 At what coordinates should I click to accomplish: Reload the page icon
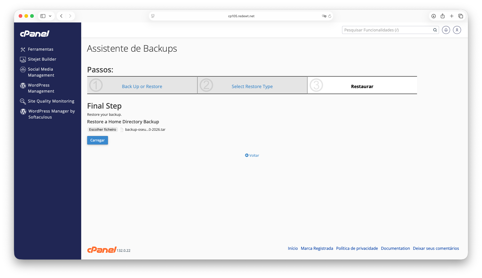330,16
